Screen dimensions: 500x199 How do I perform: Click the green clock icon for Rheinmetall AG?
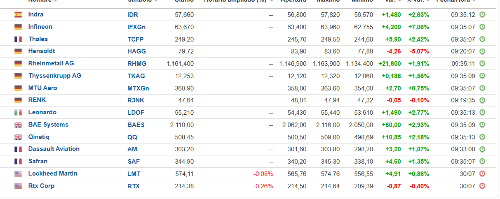pos(482,64)
